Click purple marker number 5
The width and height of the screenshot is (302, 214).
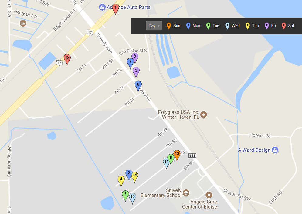pos(136,71)
